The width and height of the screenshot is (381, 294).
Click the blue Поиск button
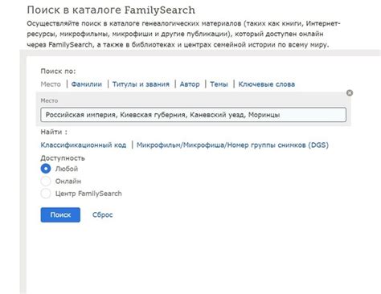tap(60, 214)
